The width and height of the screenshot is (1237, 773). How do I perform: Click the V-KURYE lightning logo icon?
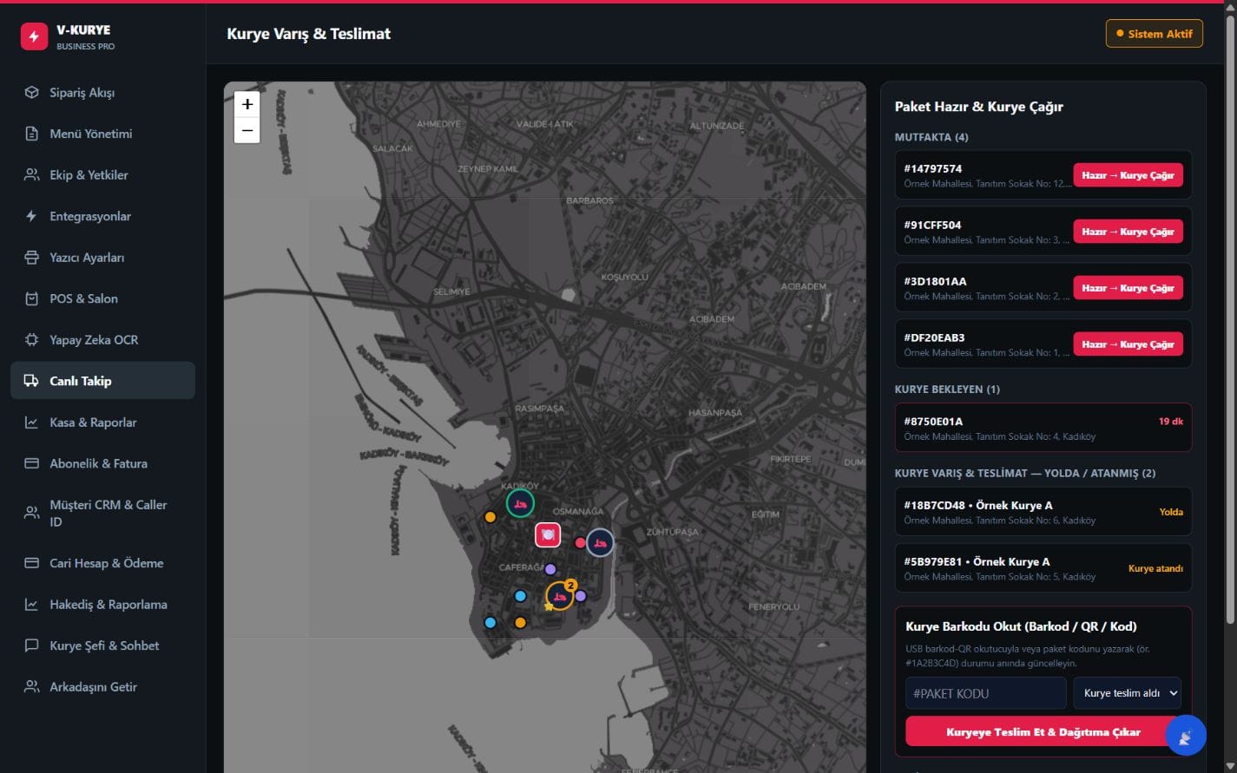pyautogui.click(x=34, y=36)
